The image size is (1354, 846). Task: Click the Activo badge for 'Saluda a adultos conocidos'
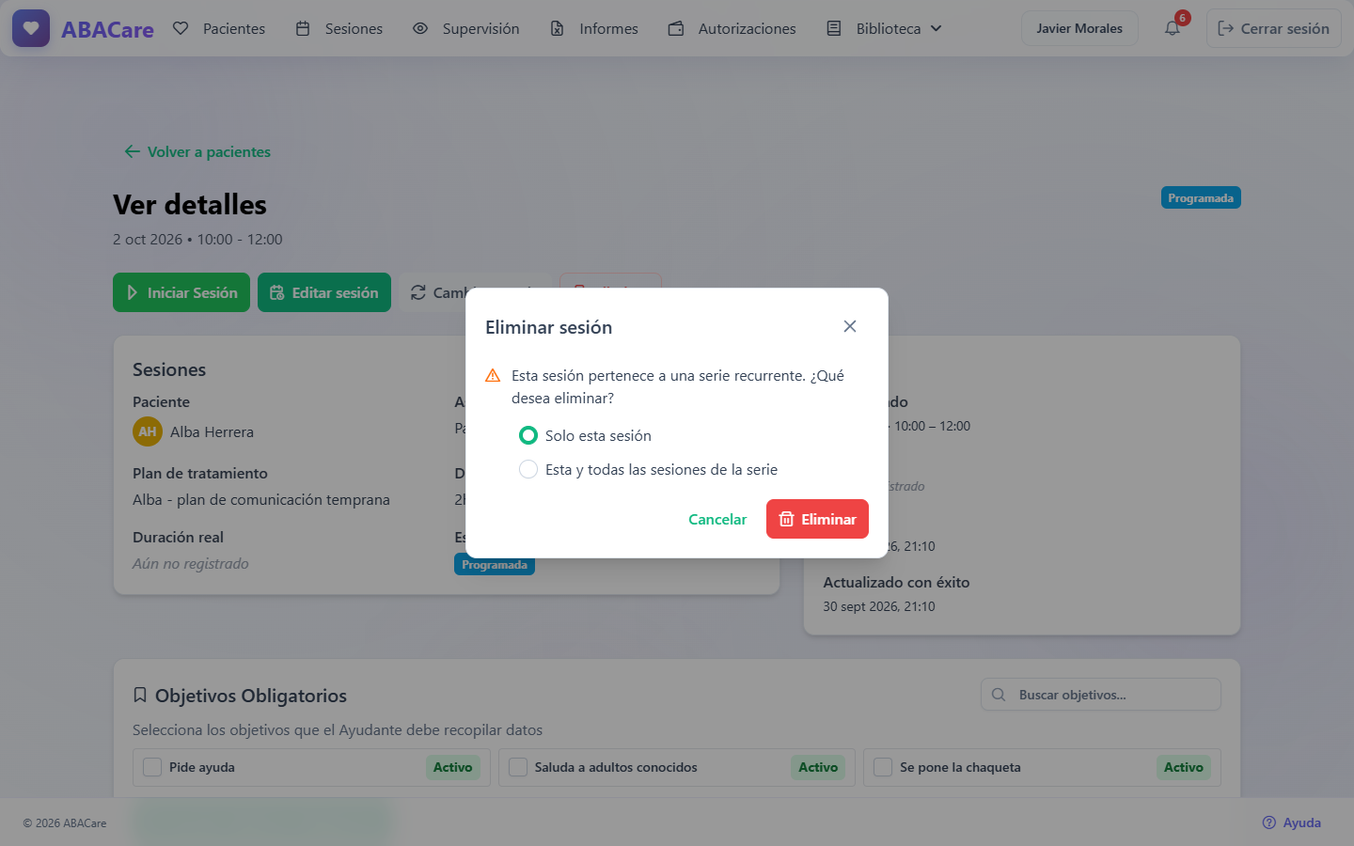click(818, 767)
